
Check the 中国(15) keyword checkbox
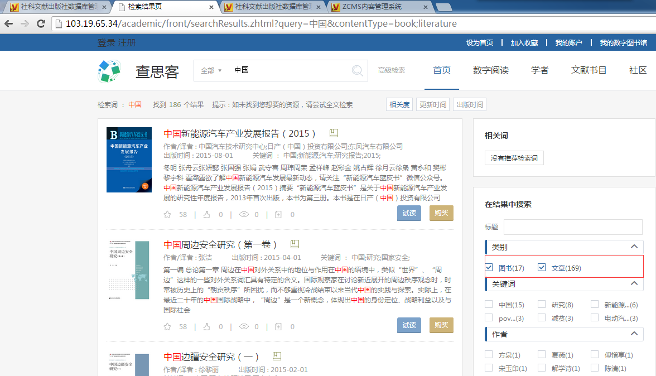[489, 305]
